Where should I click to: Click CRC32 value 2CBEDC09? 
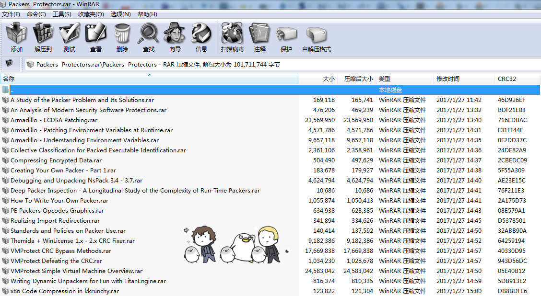pyautogui.click(x=512, y=160)
